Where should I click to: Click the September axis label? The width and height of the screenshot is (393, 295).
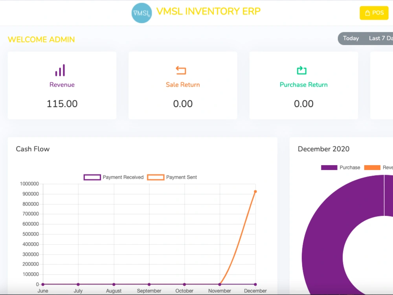pyautogui.click(x=149, y=291)
